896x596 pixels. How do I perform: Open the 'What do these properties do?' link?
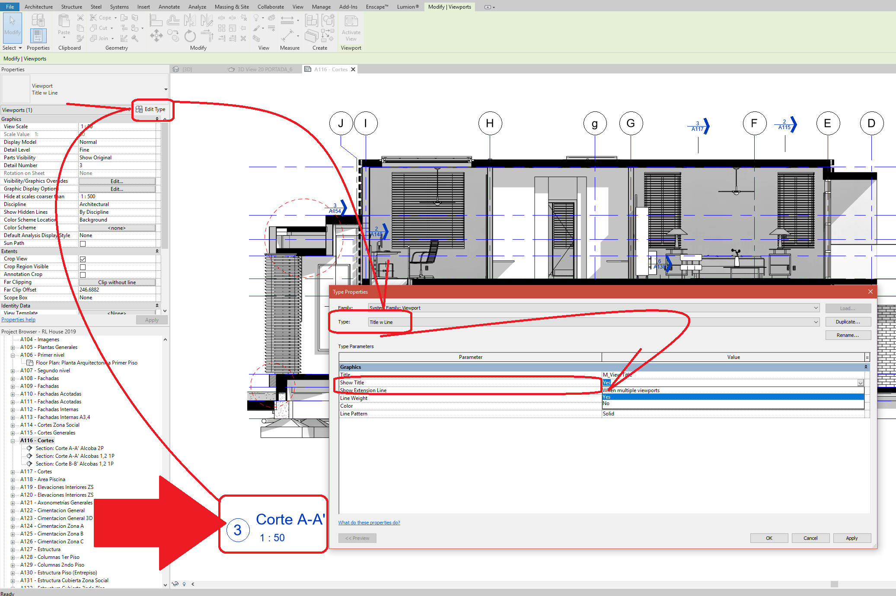[369, 523]
